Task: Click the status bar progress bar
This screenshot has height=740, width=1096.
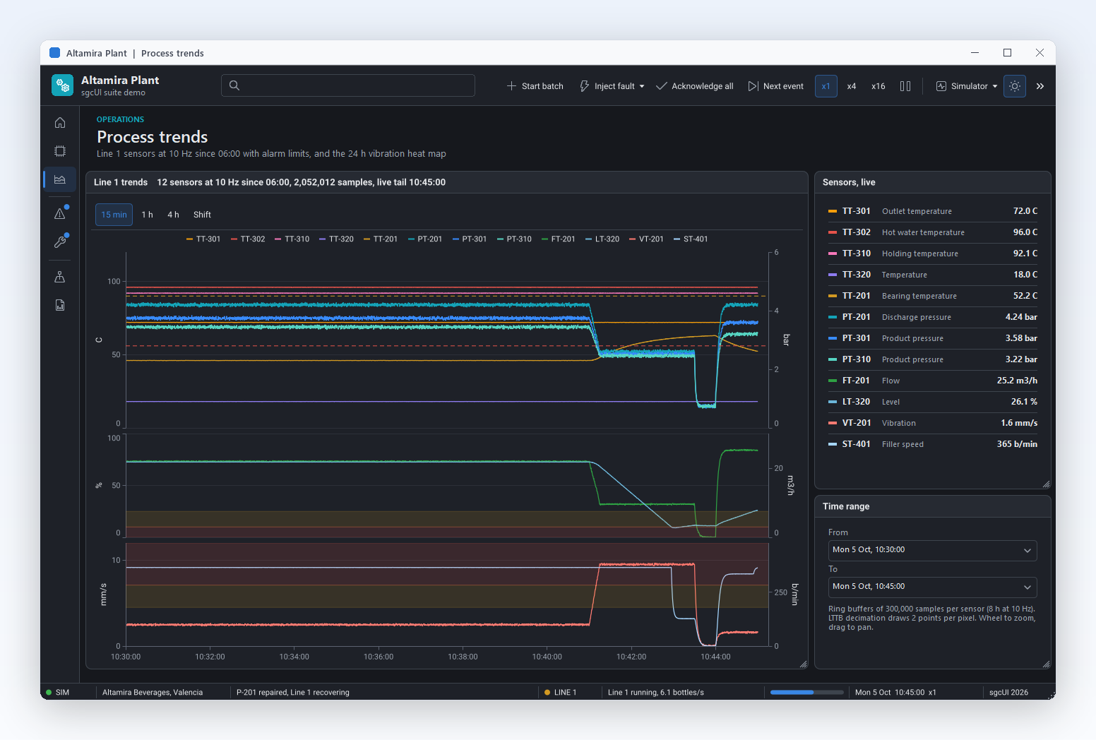Action: pos(807,693)
